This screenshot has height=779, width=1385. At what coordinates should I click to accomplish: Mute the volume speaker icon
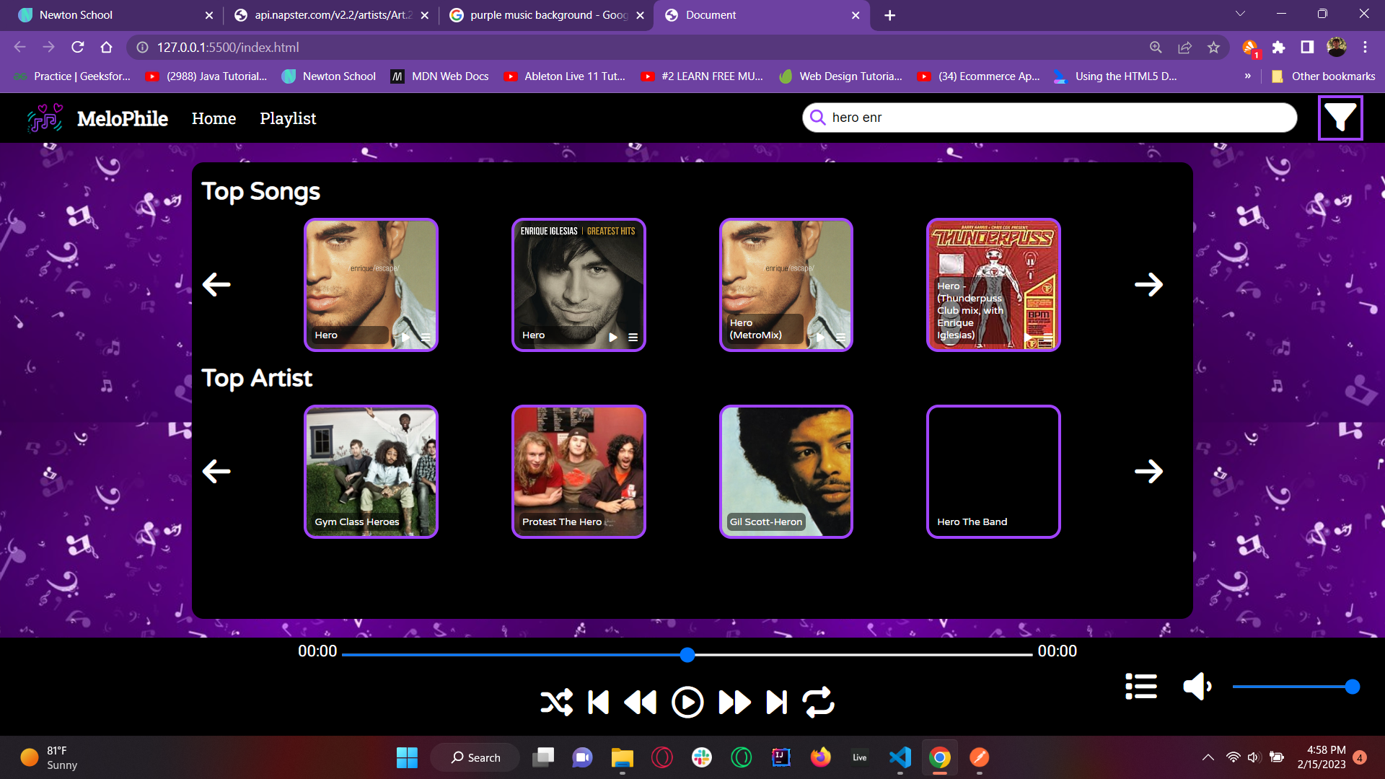tap(1197, 686)
